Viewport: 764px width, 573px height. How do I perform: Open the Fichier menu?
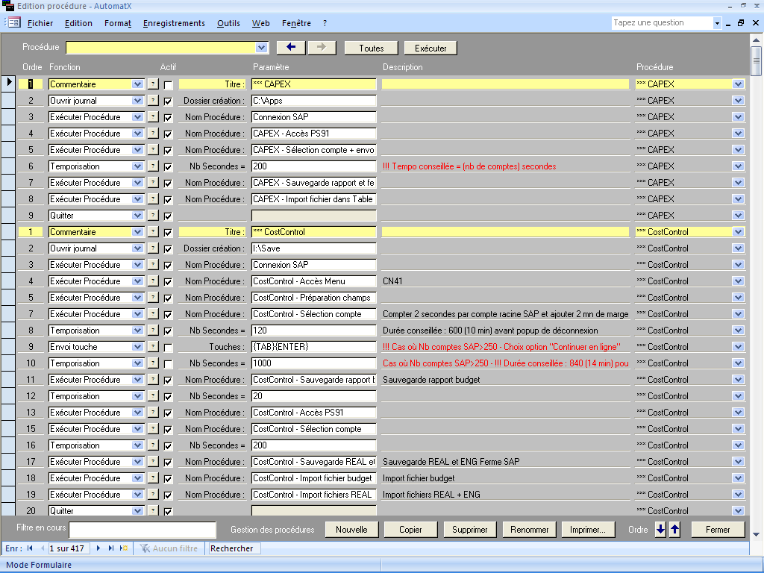tap(40, 23)
